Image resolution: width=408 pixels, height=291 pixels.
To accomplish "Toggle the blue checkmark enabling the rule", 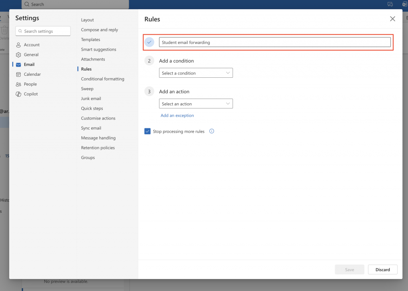I will (x=149, y=42).
